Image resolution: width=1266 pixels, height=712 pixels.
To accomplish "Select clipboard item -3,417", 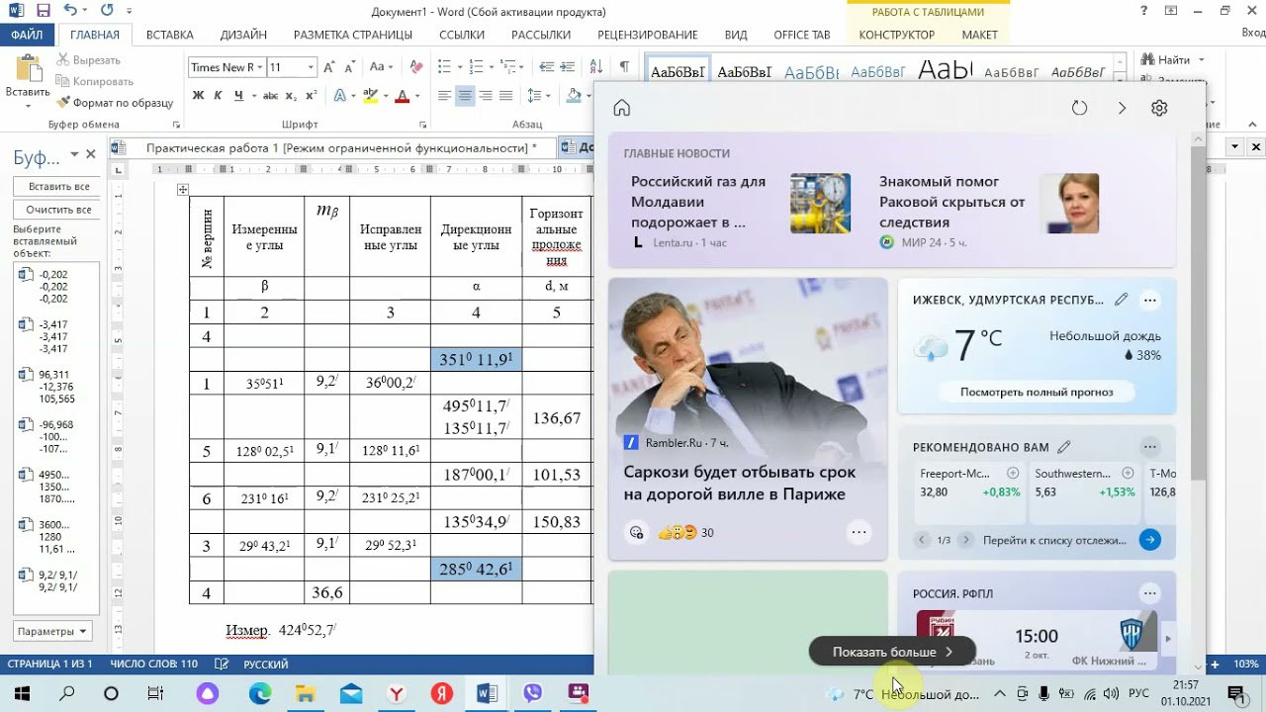I will click(x=56, y=336).
